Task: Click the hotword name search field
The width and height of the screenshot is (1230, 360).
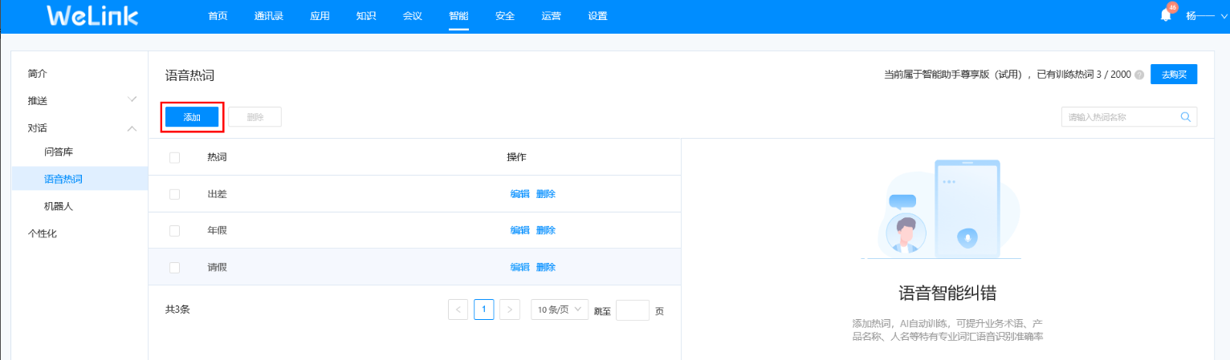Action: (x=1119, y=117)
